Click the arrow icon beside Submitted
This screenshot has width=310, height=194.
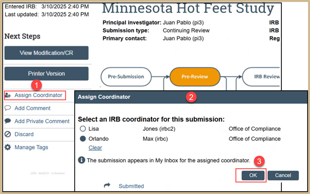pos(107,186)
